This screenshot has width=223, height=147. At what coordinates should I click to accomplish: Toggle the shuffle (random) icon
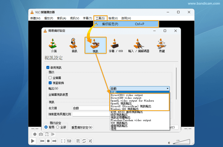[x=90, y=141]
